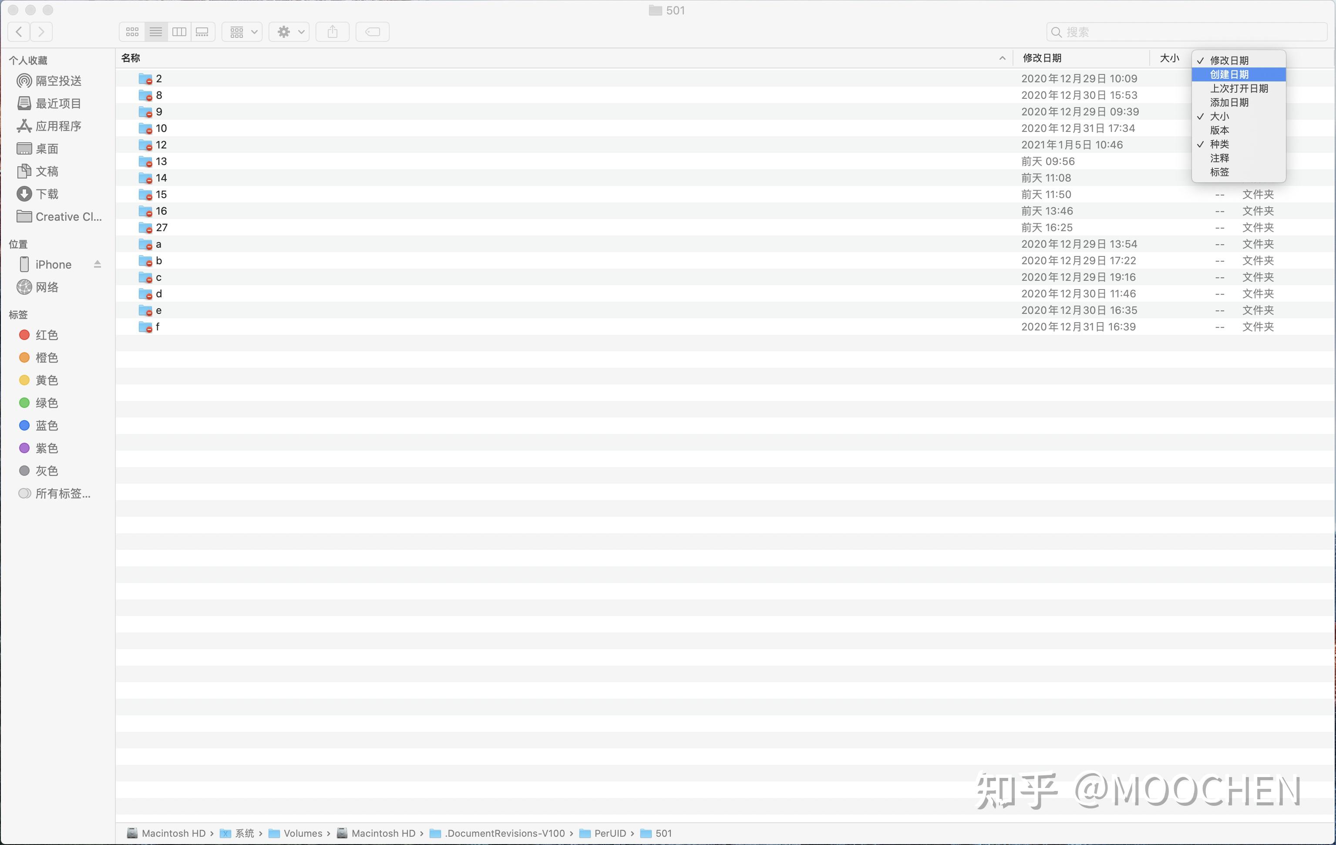Click the Edit Tags toolbar icon
Viewport: 1336px width, 845px height.
coord(372,32)
